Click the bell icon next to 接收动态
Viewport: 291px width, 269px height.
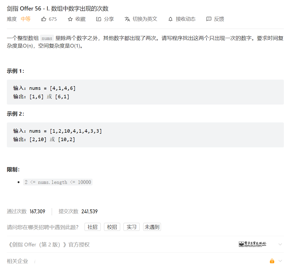pyautogui.click(x=170, y=19)
